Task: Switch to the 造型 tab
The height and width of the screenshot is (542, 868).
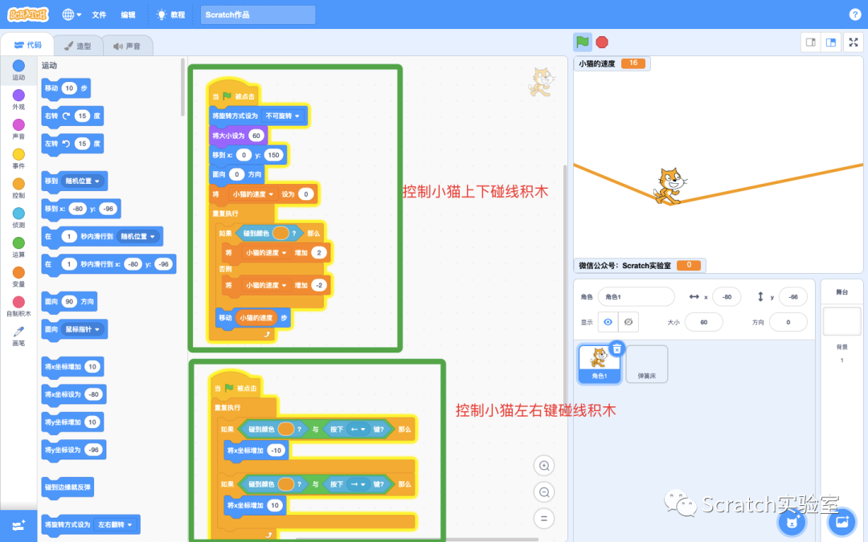Action: point(76,46)
